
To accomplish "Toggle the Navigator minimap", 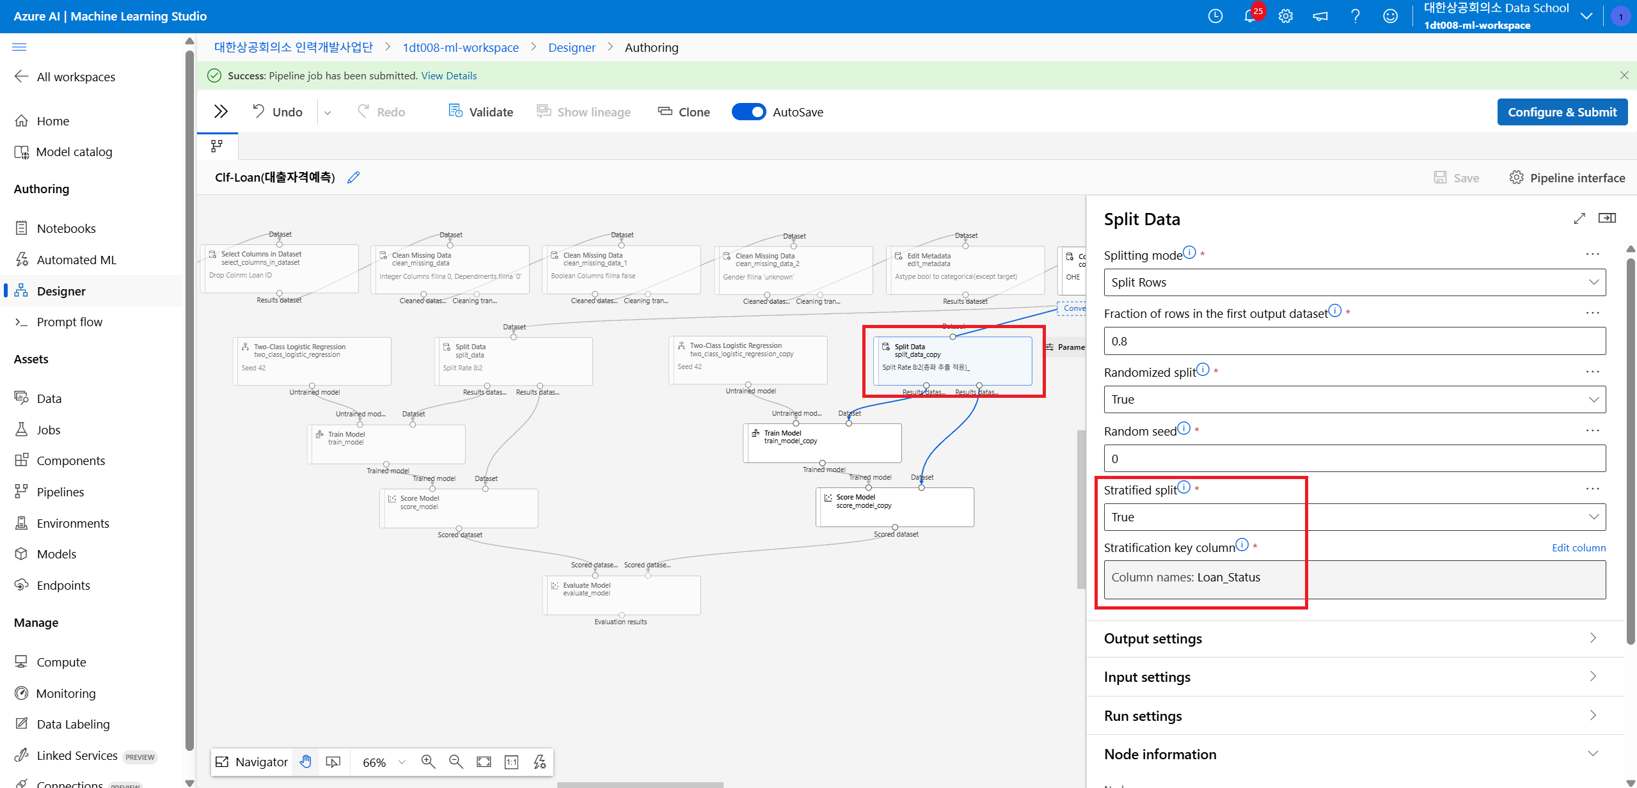I will 252,762.
